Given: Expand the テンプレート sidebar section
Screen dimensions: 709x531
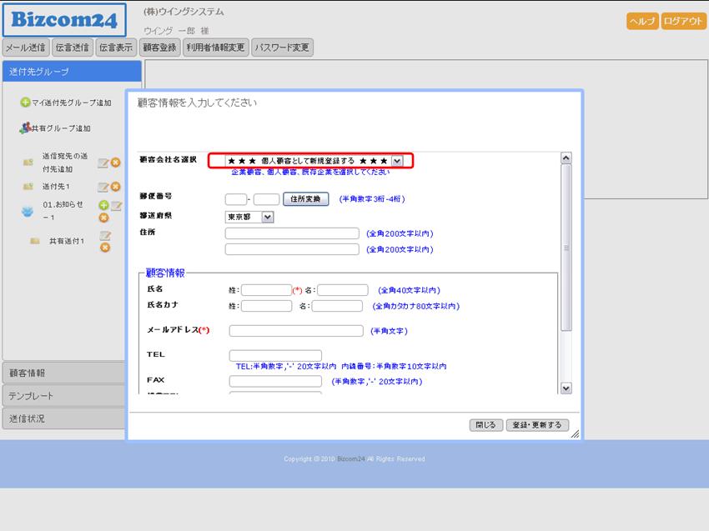Looking at the screenshot, I should [63, 396].
